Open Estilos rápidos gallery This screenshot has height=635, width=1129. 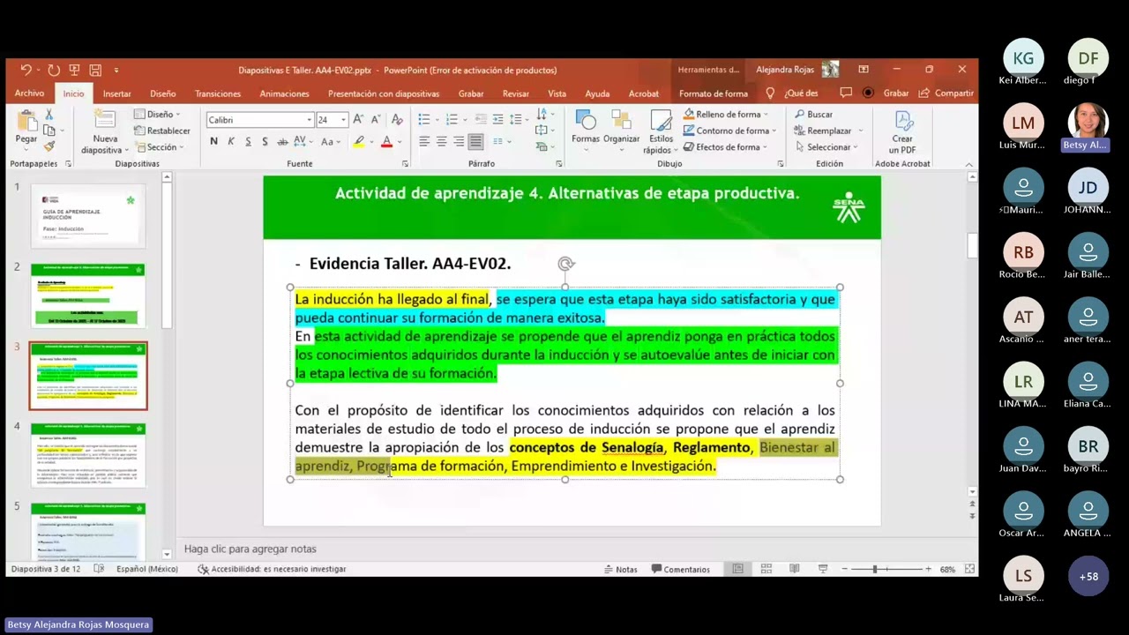click(662, 131)
